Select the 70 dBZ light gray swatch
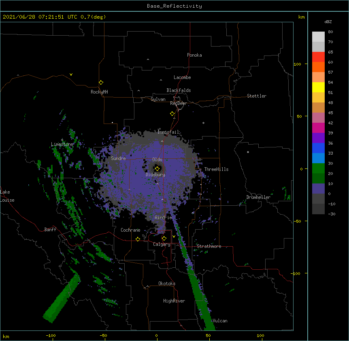The height and width of the screenshot is (341, 349). tap(318, 36)
